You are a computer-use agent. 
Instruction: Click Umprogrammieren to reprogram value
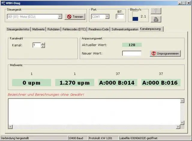(165, 53)
